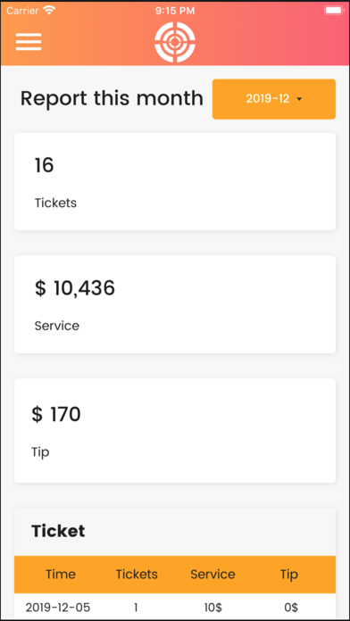Select the 2019-12-05 table row

pos(175,607)
